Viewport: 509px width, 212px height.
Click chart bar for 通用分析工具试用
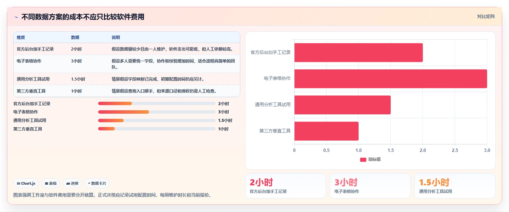pyautogui.click(x=343, y=105)
